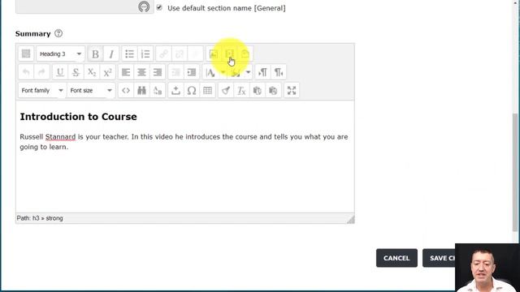
Task: Click the Introduction to Course heading
Action: pos(78,117)
